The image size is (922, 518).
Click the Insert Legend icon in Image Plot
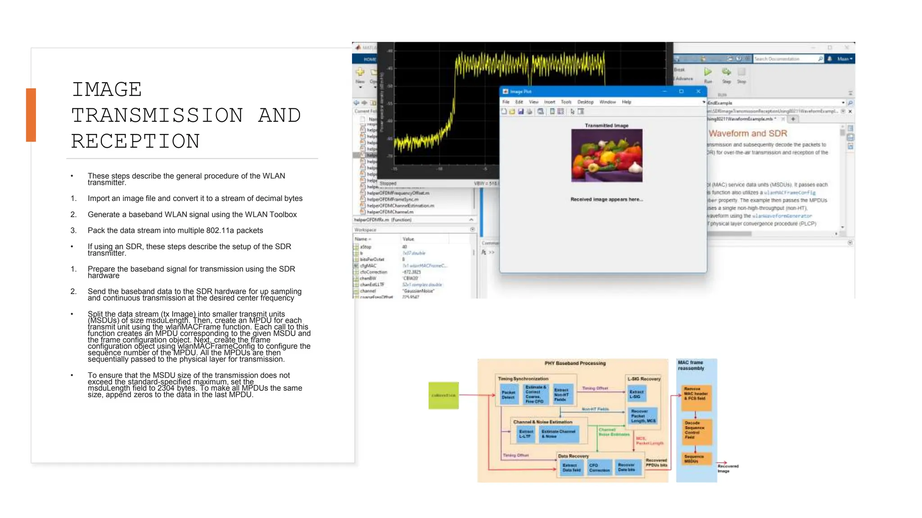(560, 111)
